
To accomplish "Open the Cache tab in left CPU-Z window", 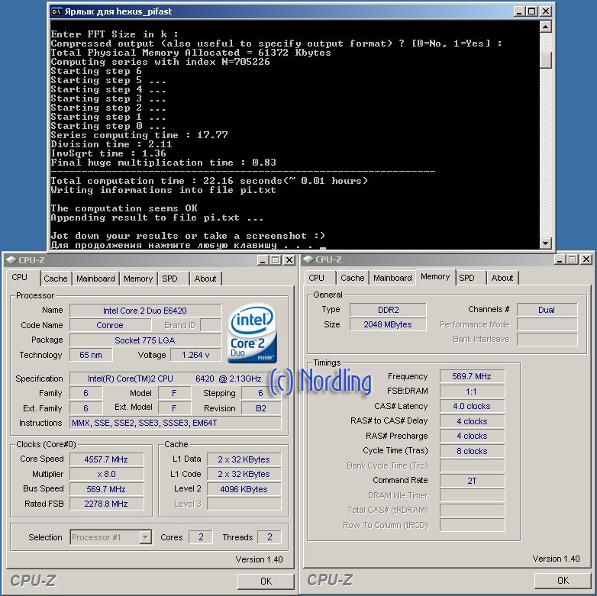I will (56, 279).
